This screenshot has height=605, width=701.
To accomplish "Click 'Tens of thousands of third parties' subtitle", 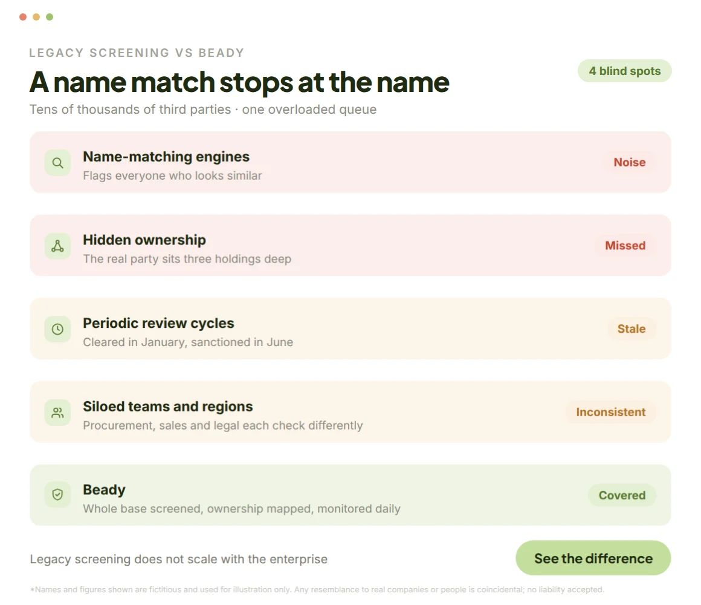I will click(203, 110).
